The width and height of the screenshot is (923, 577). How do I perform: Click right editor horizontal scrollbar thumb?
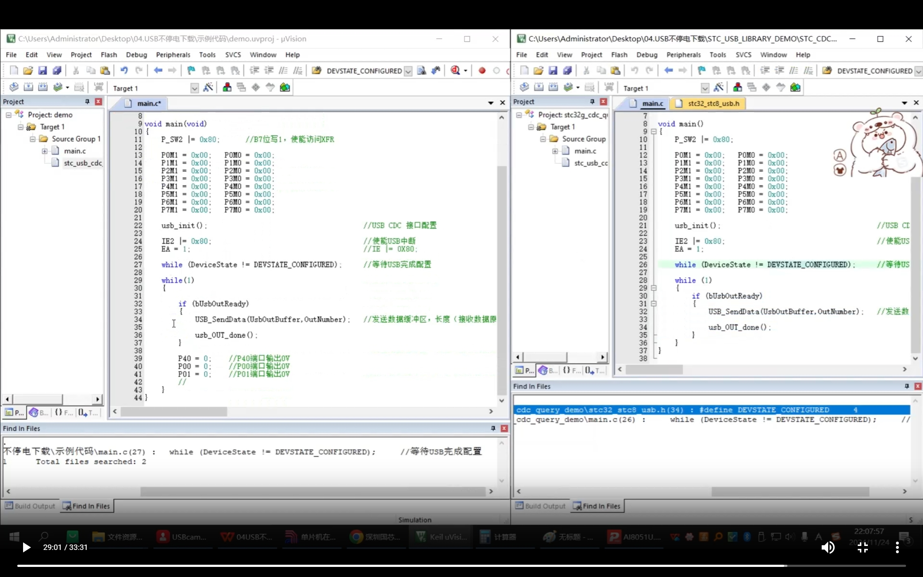point(654,370)
